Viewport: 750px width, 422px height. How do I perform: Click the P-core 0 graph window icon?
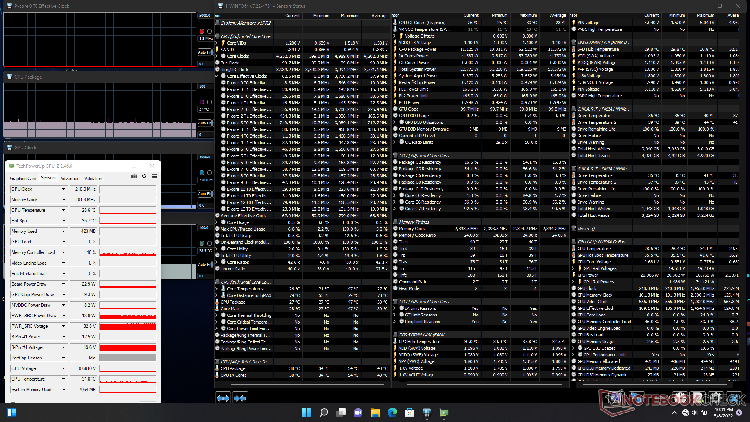tap(9, 6)
